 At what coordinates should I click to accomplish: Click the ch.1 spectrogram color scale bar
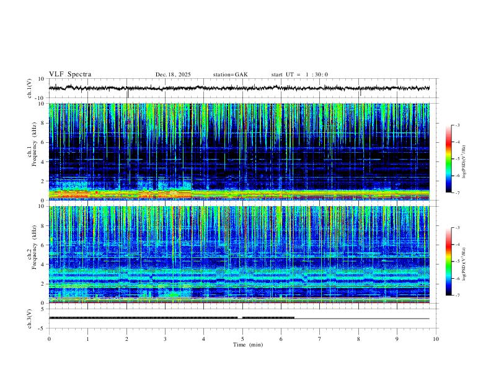[448, 159]
